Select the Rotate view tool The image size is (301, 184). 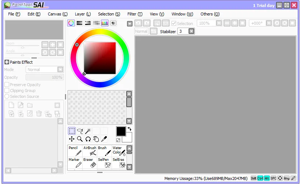point(88,139)
